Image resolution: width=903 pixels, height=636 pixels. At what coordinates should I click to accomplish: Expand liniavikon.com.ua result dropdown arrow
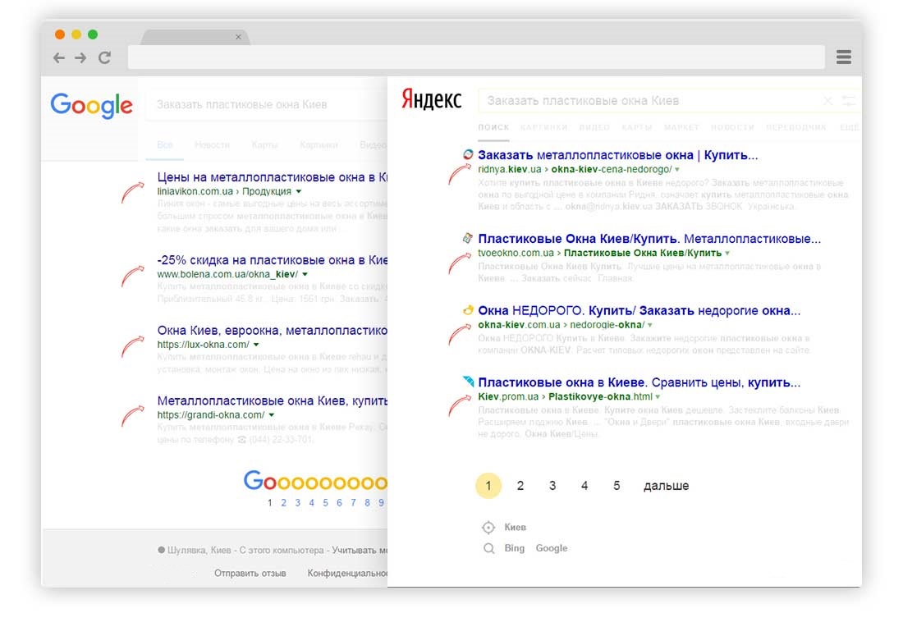click(x=298, y=192)
